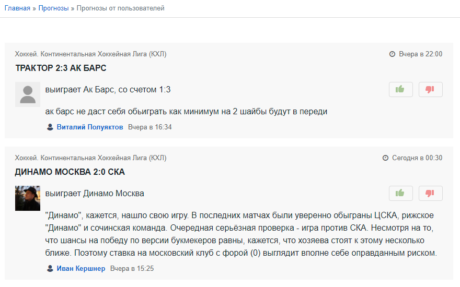Screen dimensions: 460x287
Task: Open the ДИНАМО МОСКВА 2:0 СКА match title
Action: (x=70, y=172)
